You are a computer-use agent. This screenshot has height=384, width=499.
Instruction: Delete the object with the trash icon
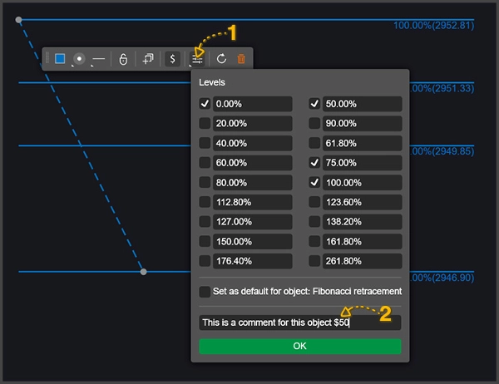pos(241,59)
